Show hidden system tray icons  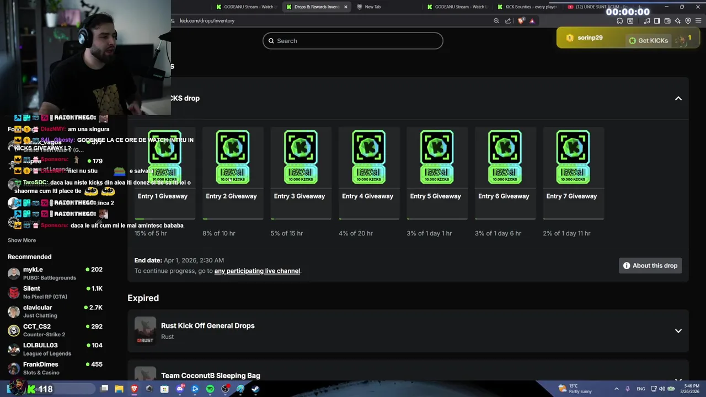click(x=616, y=389)
